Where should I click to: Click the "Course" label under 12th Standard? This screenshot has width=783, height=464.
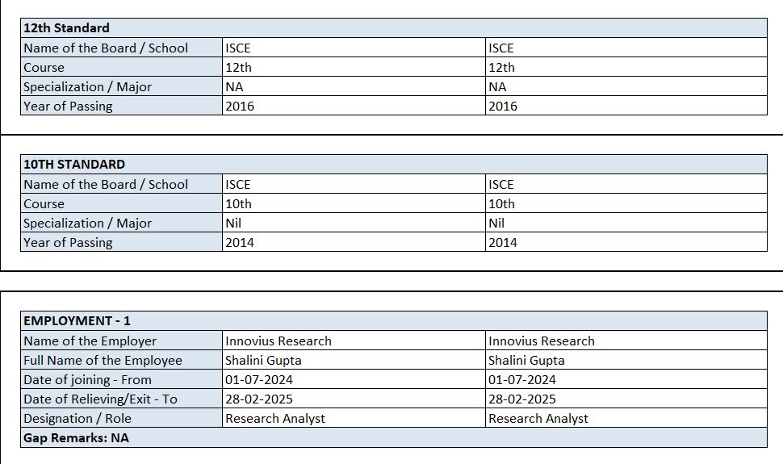click(x=44, y=68)
